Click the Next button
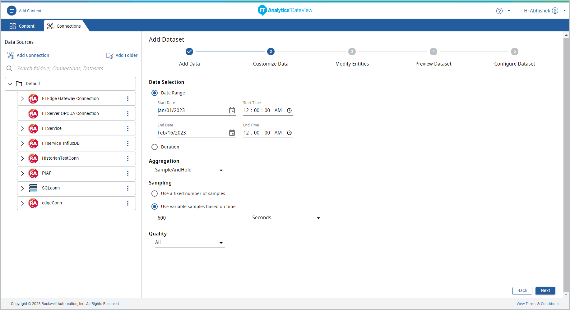The width and height of the screenshot is (570, 310). 545,291
